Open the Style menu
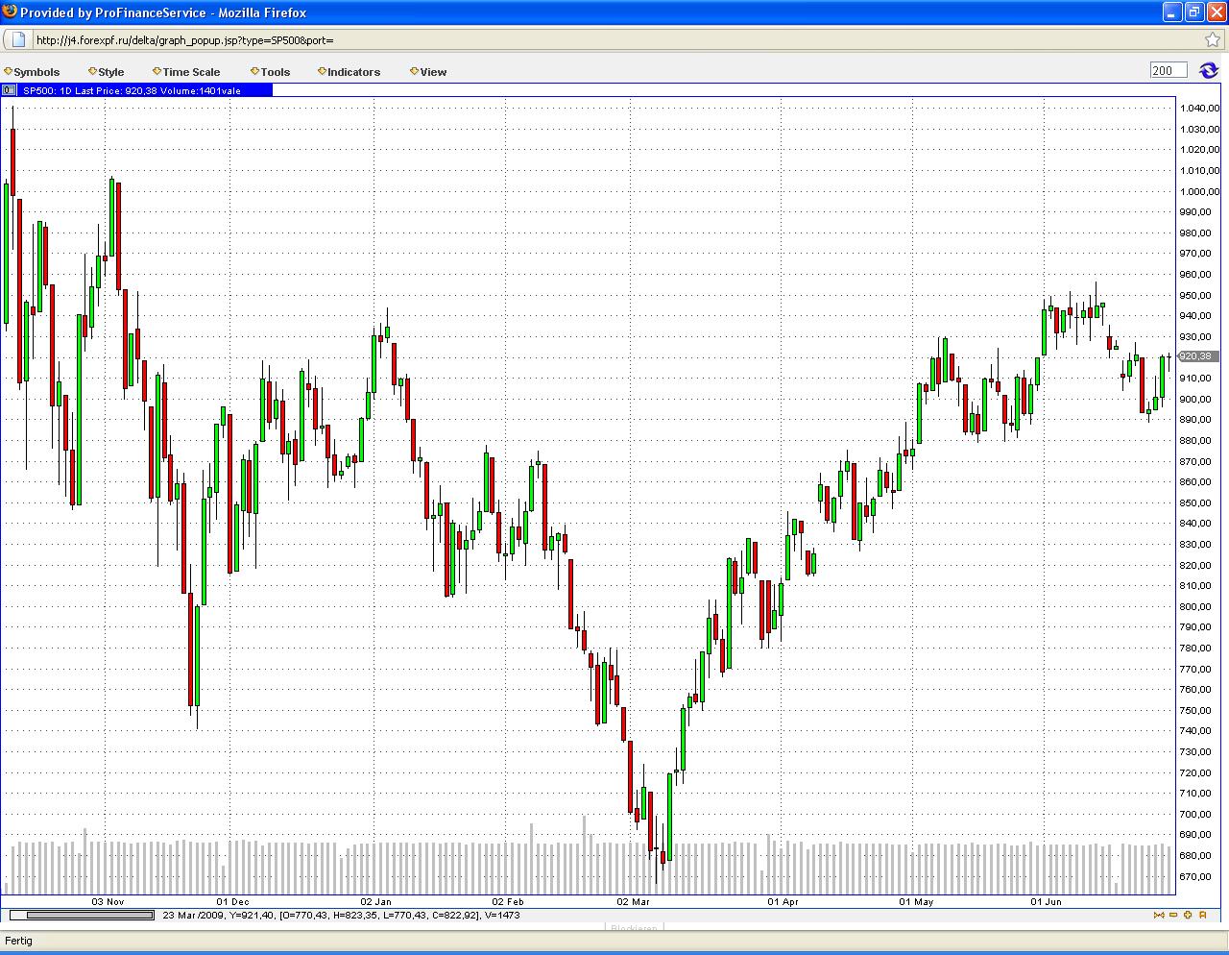 pos(107,72)
